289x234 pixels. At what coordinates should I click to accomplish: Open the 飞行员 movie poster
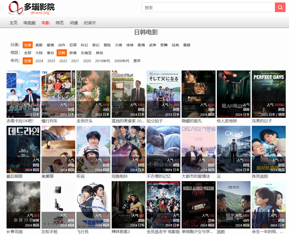click(94, 205)
